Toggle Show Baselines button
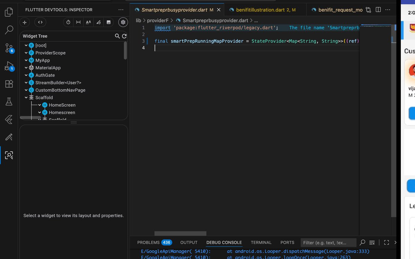 tap(89, 22)
